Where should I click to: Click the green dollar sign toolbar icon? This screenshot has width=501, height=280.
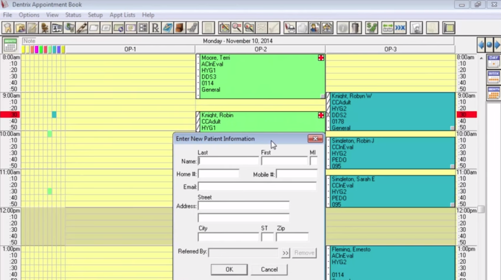coord(372,28)
